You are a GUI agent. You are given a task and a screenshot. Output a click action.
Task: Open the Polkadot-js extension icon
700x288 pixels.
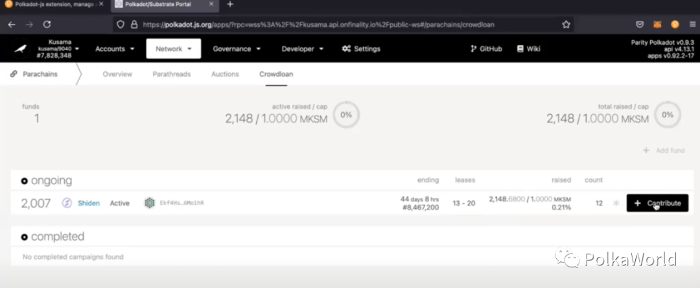coord(675,25)
